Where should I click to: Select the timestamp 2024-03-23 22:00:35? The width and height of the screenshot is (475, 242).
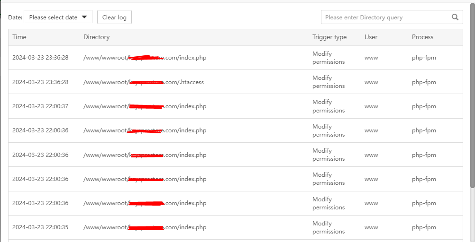[40, 227]
